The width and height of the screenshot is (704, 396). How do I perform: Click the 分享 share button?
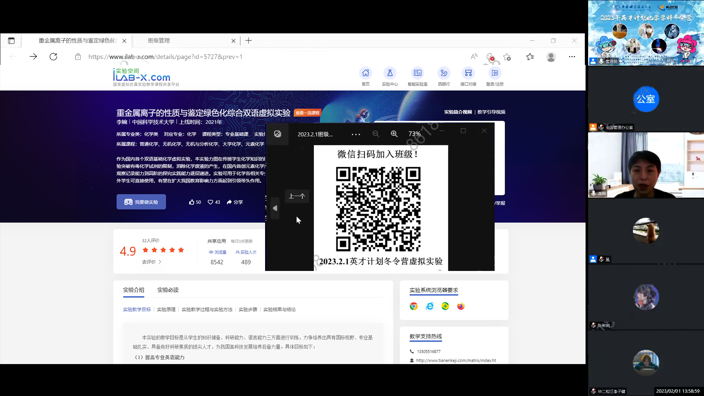(235, 202)
